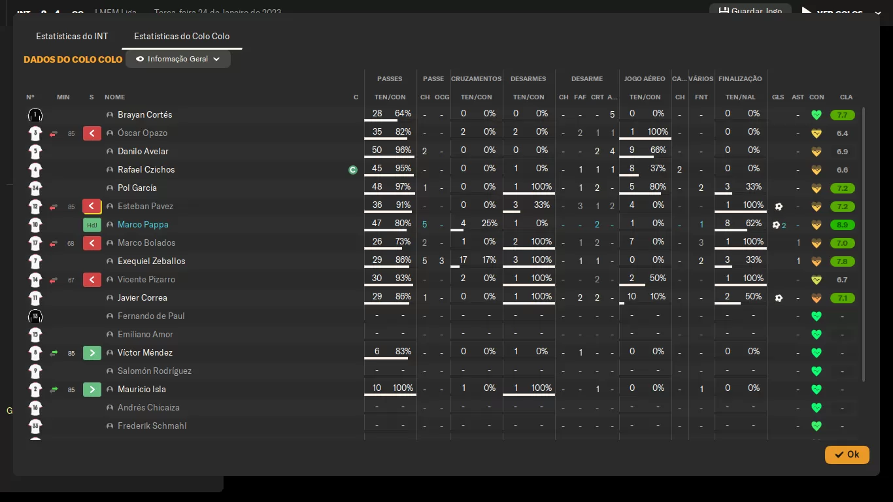Click Danilo Avelar 96% pass rate

[403, 150]
